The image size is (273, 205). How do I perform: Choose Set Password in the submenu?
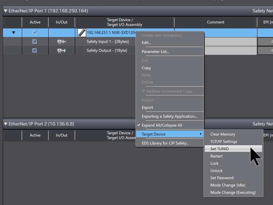coord(222,178)
